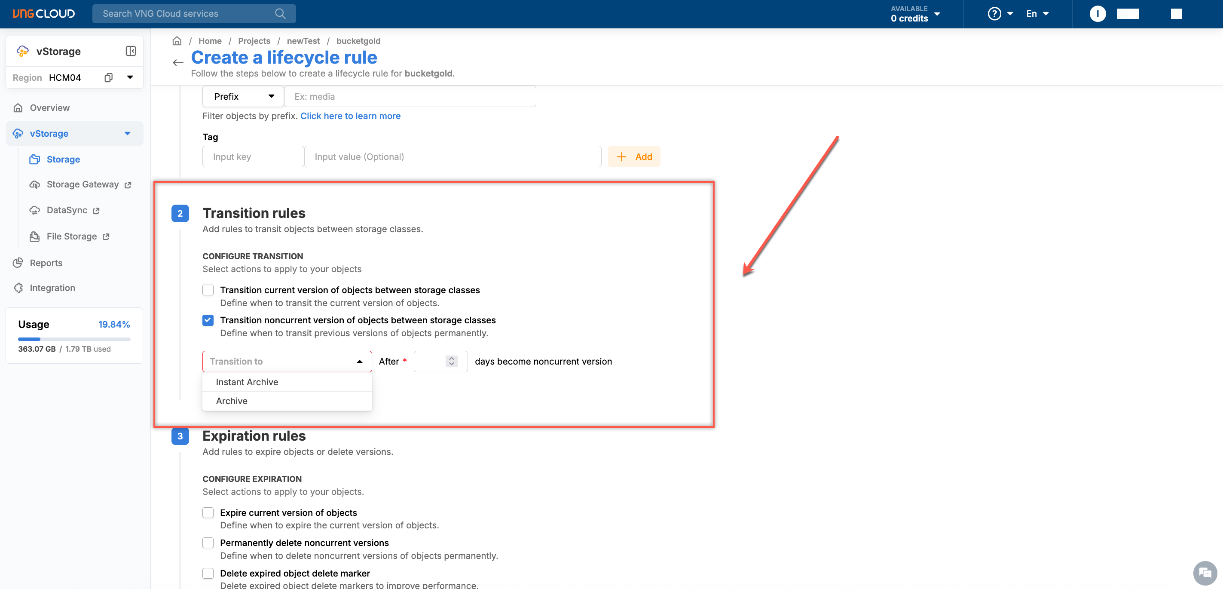Uncheck Transition noncurrent version checkbox
Viewport: 1223px width, 589px height.
(208, 320)
